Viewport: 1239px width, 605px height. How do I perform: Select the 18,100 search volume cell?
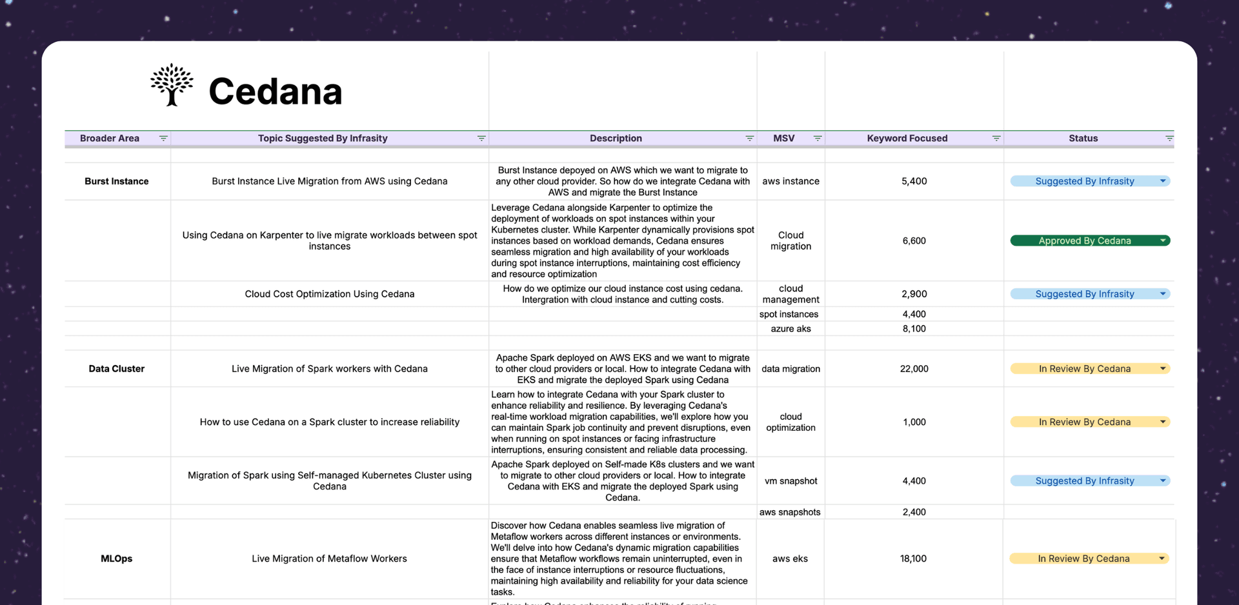point(913,559)
